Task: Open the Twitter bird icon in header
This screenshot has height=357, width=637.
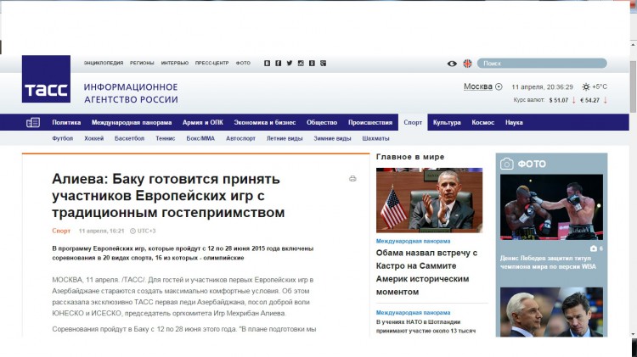Action: (x=290, y=63)
